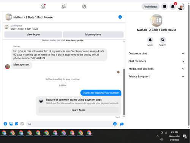Image resolution: width=190 pixels, height=143 pixels.
Task: Send a thumbs-up like
Action: 122,124
